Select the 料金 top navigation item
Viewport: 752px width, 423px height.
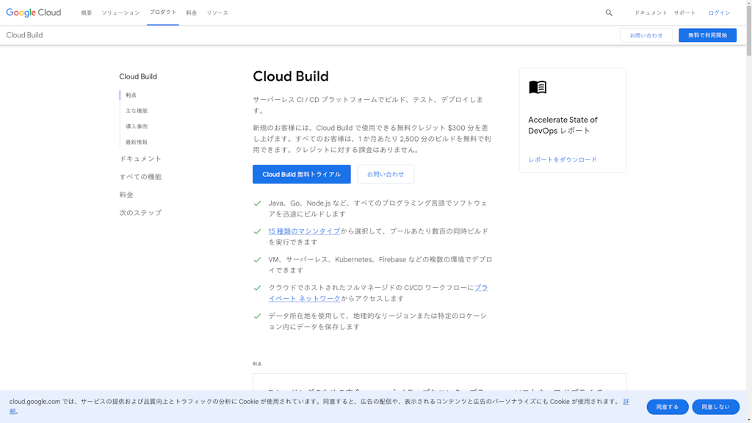192,12
